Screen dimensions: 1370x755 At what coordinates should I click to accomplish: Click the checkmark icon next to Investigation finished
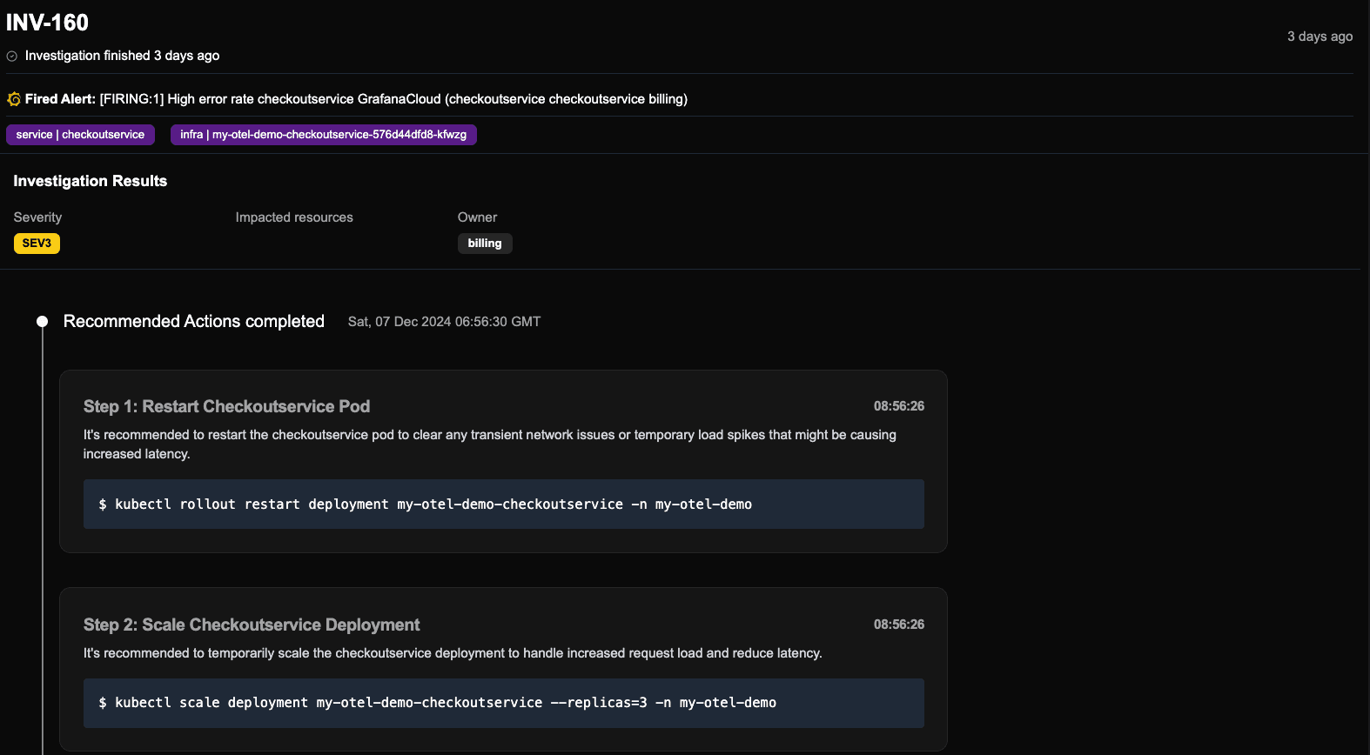[12, 56]
